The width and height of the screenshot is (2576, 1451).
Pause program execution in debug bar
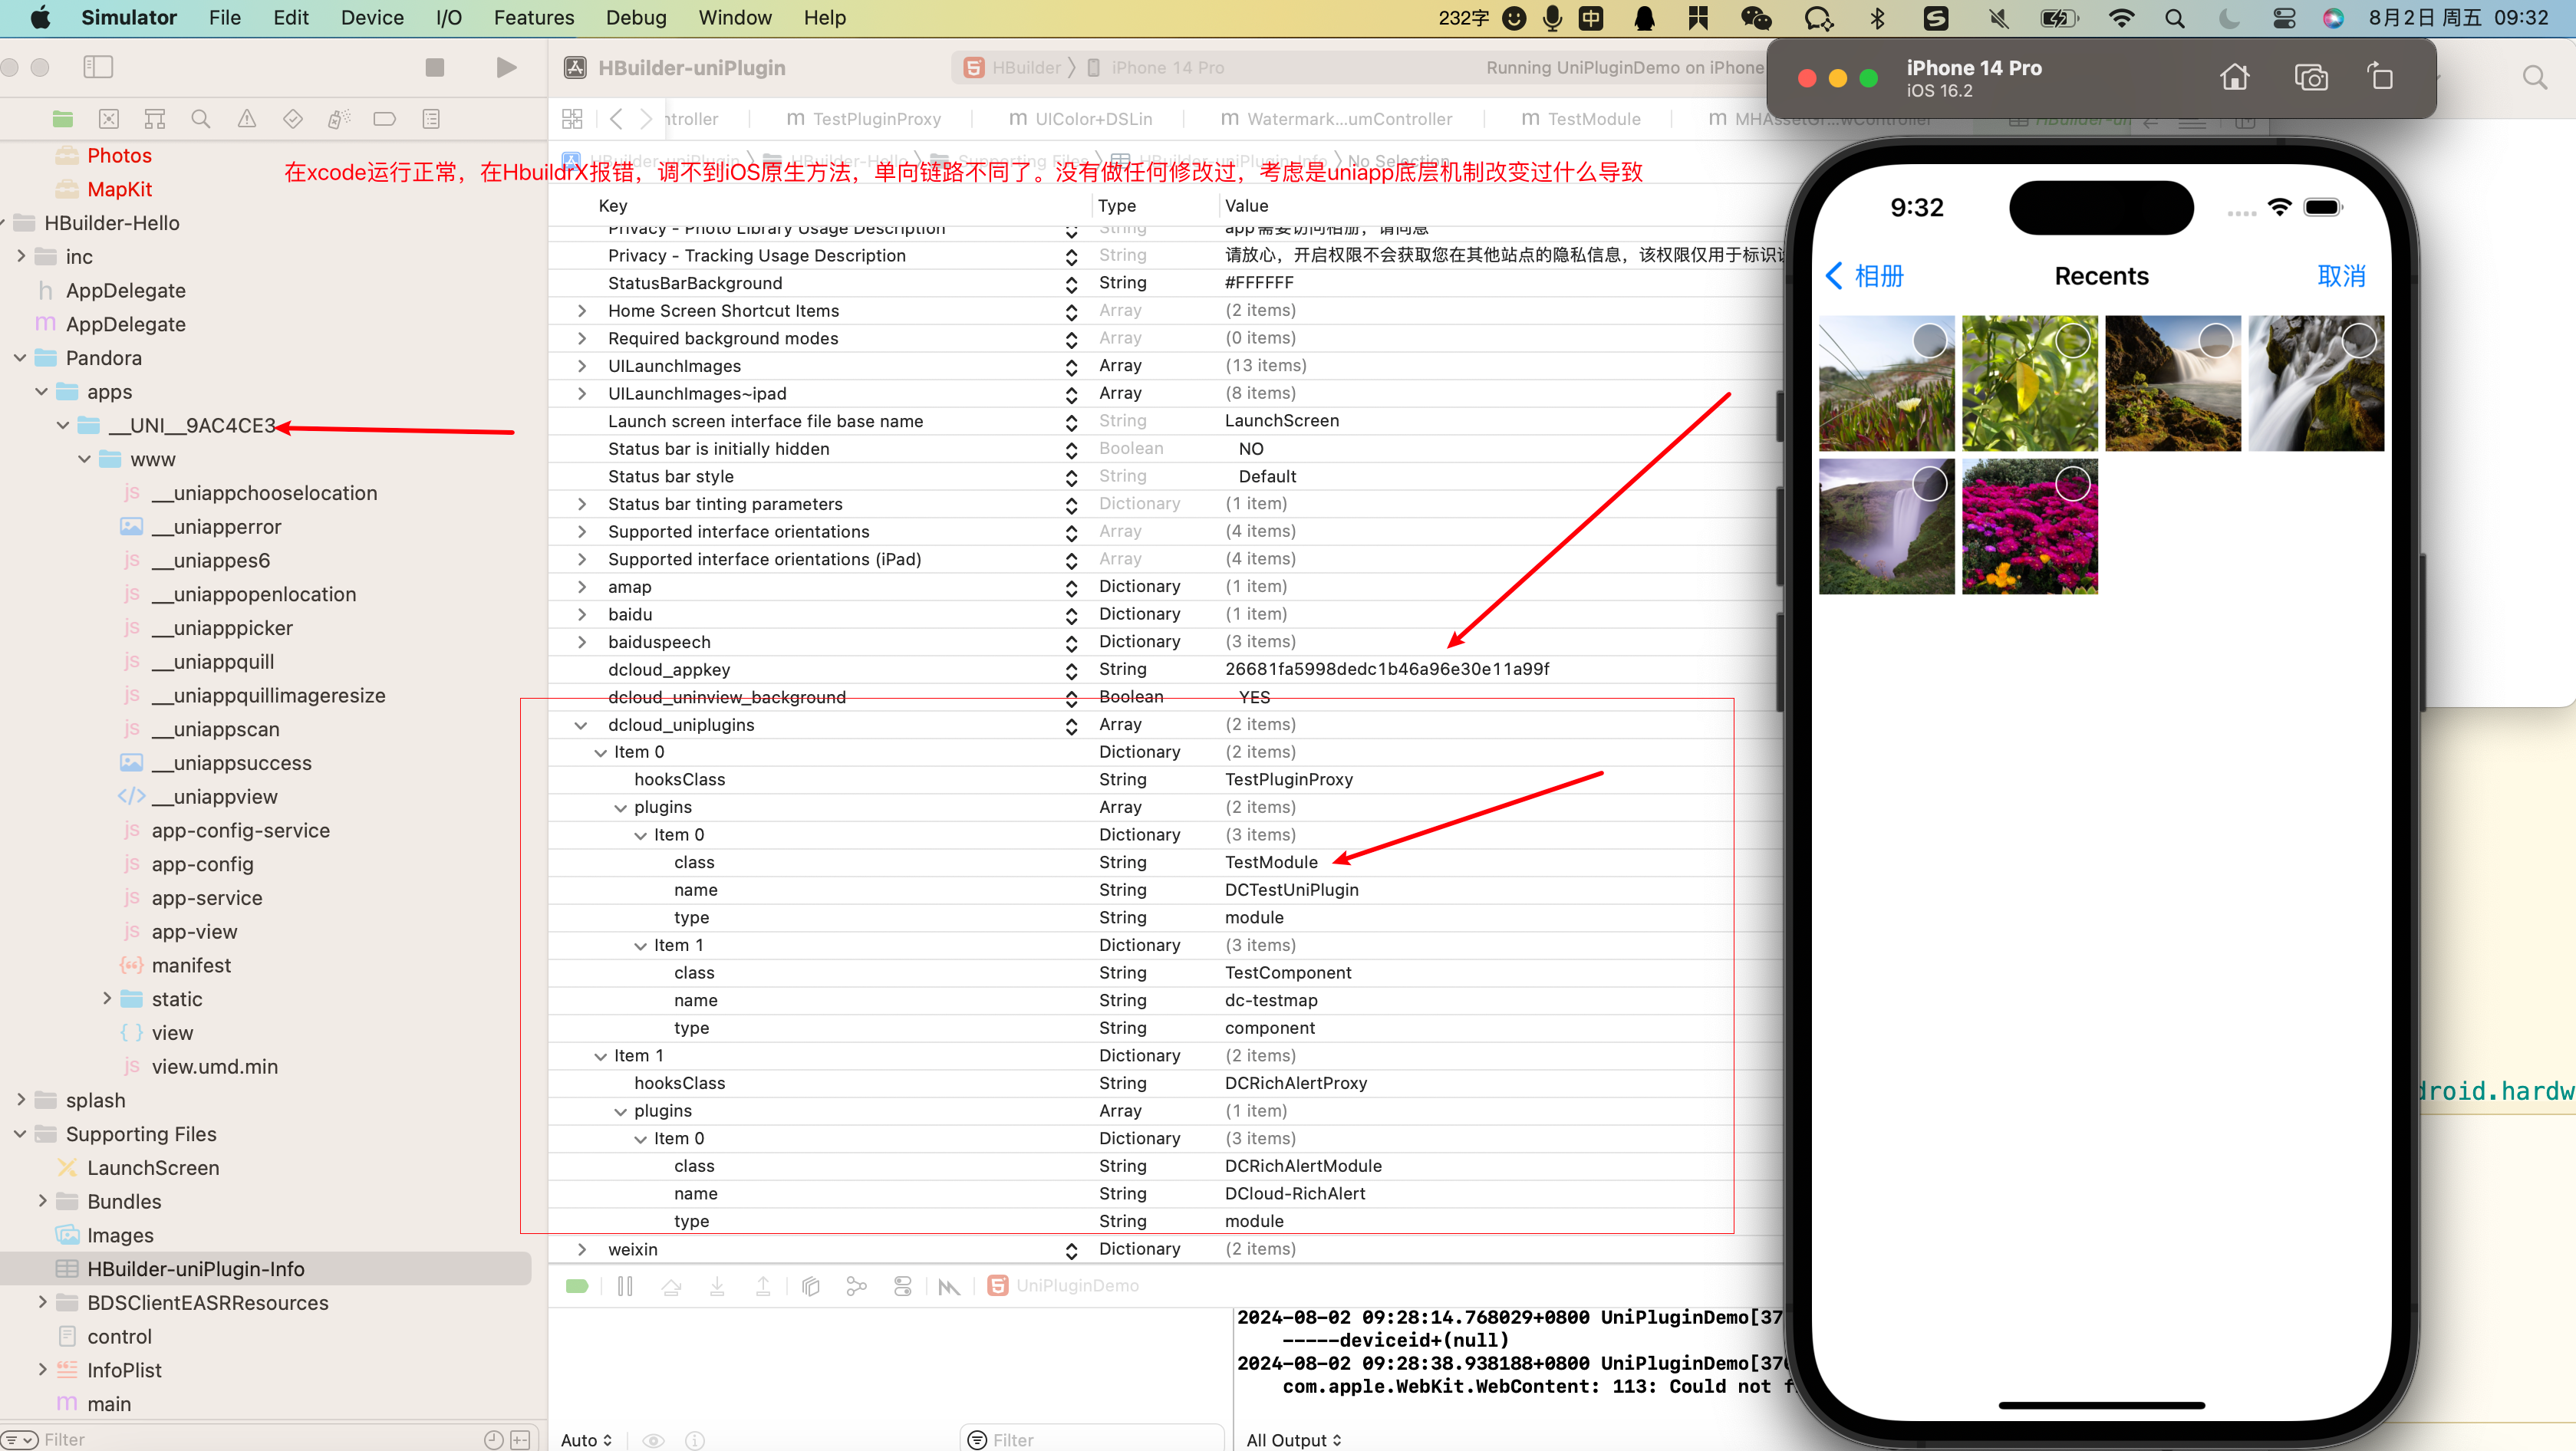point(625,1286)
